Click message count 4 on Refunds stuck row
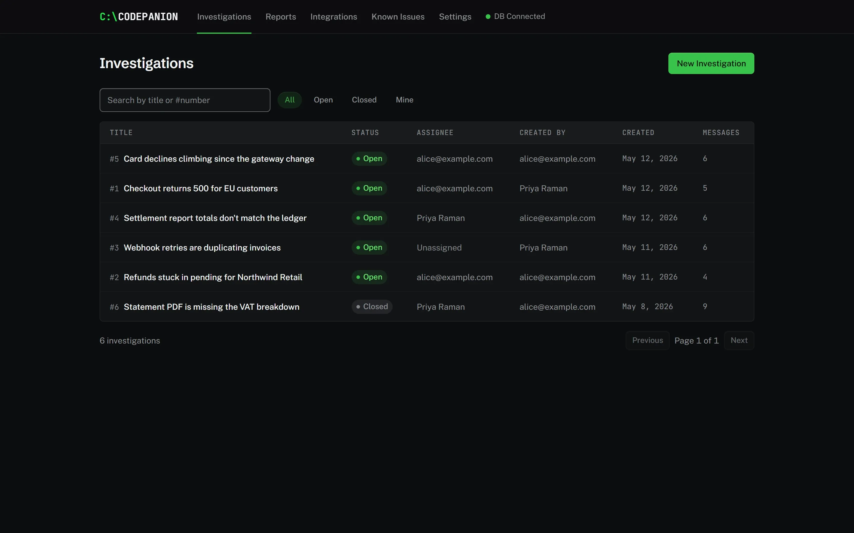This screenshot has height=533, width=854. (x=705, y=277)
